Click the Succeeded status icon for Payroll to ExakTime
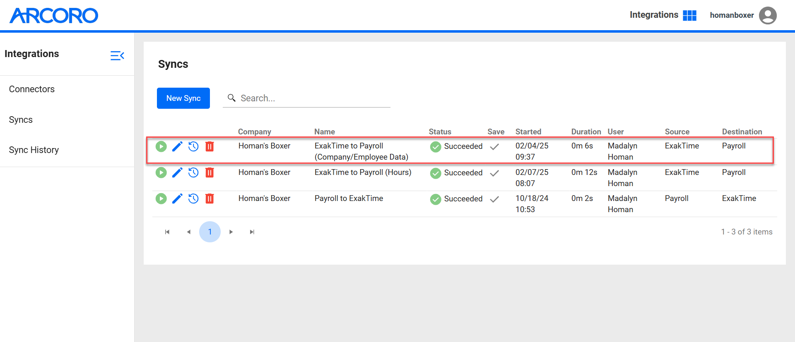Viewport: 795px width, 342px height. [436, 199]
